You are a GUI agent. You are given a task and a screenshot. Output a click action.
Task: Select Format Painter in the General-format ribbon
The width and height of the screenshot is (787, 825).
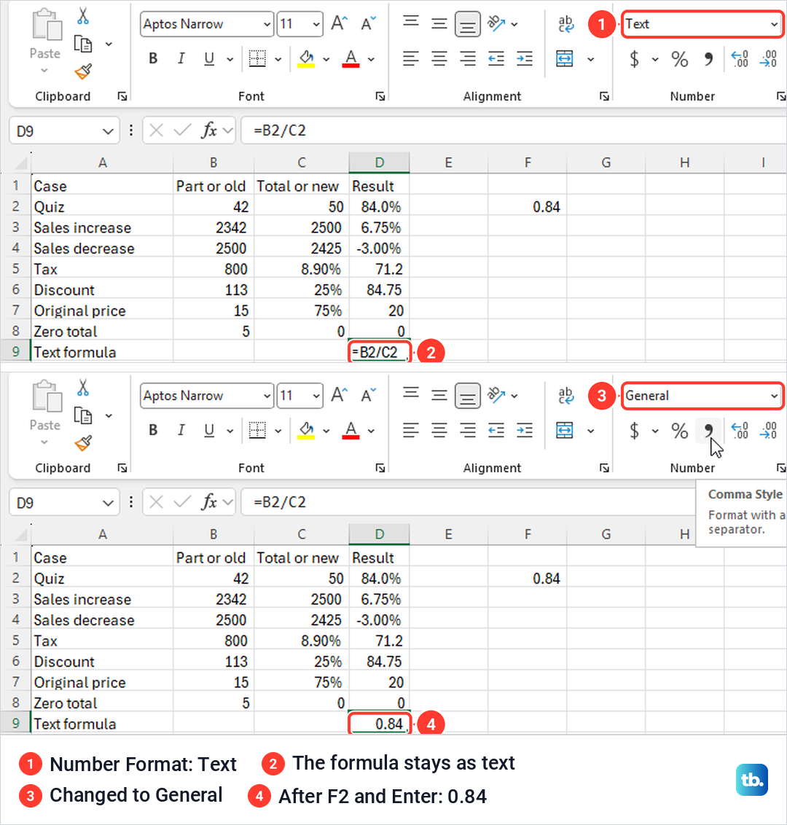(x=83, y=442)
